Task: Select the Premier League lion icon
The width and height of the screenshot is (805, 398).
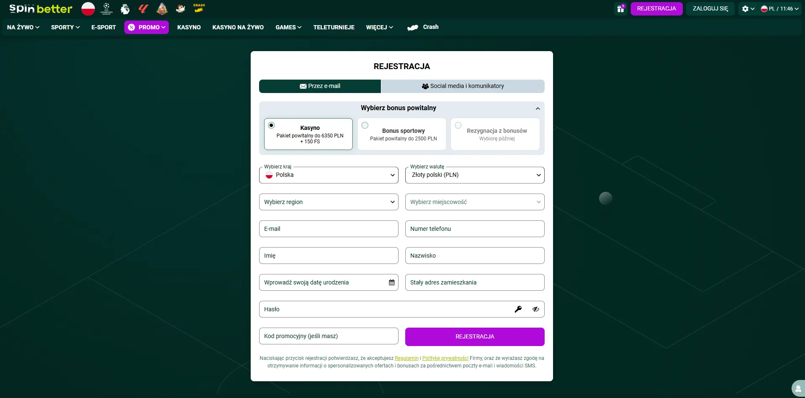Action: tap(125, 8)
